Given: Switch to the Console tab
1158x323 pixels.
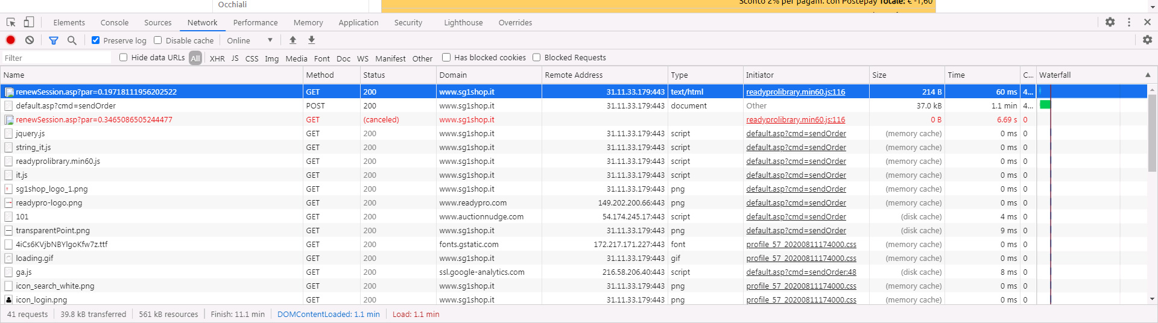Looking at the screenshot, I should pyautogui.click(x=115, y=23).
